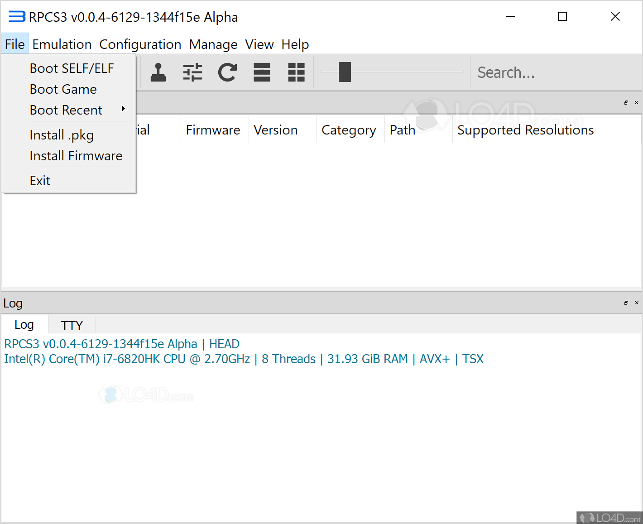
Task: Maximize the RPCS3 window
Action: click(x=562, y=17)
